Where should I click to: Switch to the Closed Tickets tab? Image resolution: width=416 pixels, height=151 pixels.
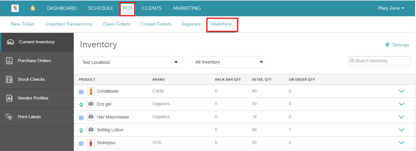pyautogui.click(x=156, y=24)
